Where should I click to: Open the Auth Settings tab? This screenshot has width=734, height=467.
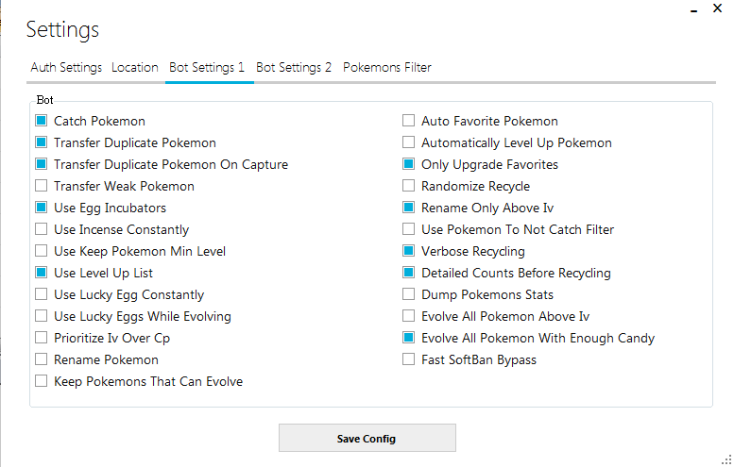tap(66, 67)
